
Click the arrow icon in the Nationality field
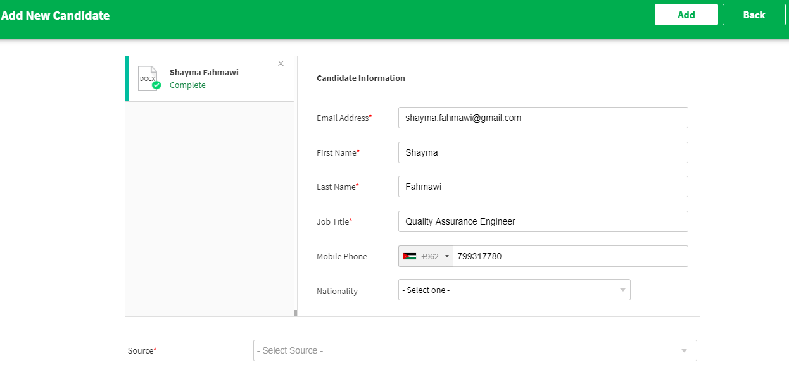[x=622, y=290]
